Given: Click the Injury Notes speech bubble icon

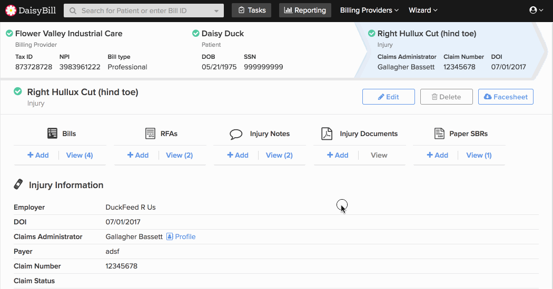Looking at the screenshot, I should point(236,134).
